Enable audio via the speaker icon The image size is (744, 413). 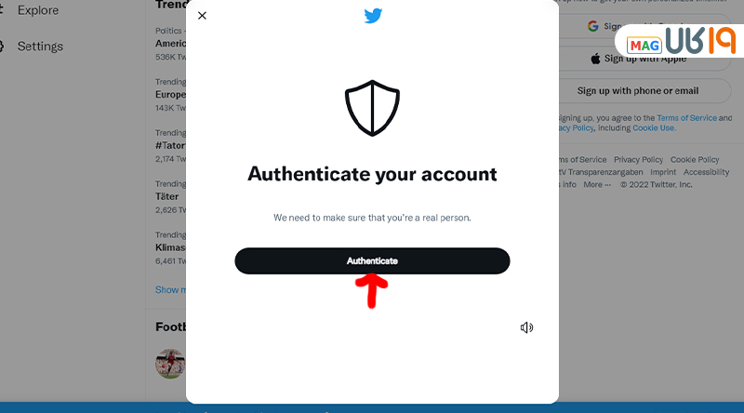click(526, 327)
